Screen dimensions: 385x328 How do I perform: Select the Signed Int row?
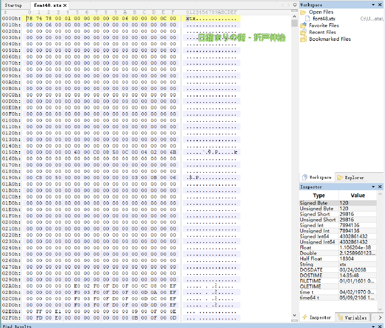pyautogui.click(x=338, y=225)
